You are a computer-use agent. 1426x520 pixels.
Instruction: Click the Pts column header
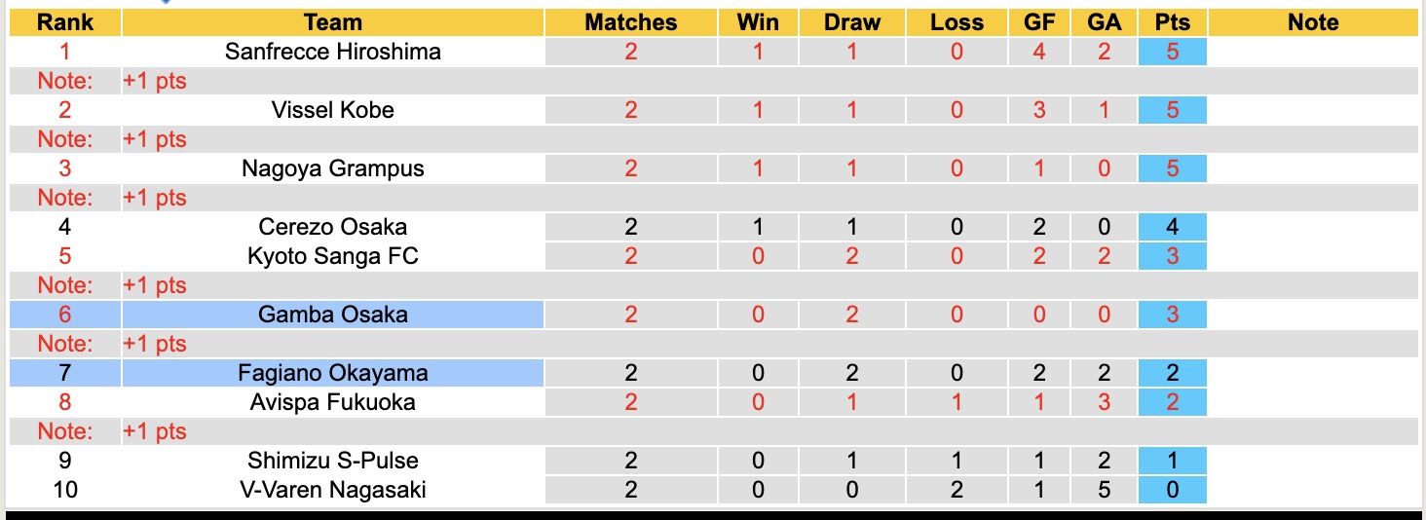[1172, 22]
